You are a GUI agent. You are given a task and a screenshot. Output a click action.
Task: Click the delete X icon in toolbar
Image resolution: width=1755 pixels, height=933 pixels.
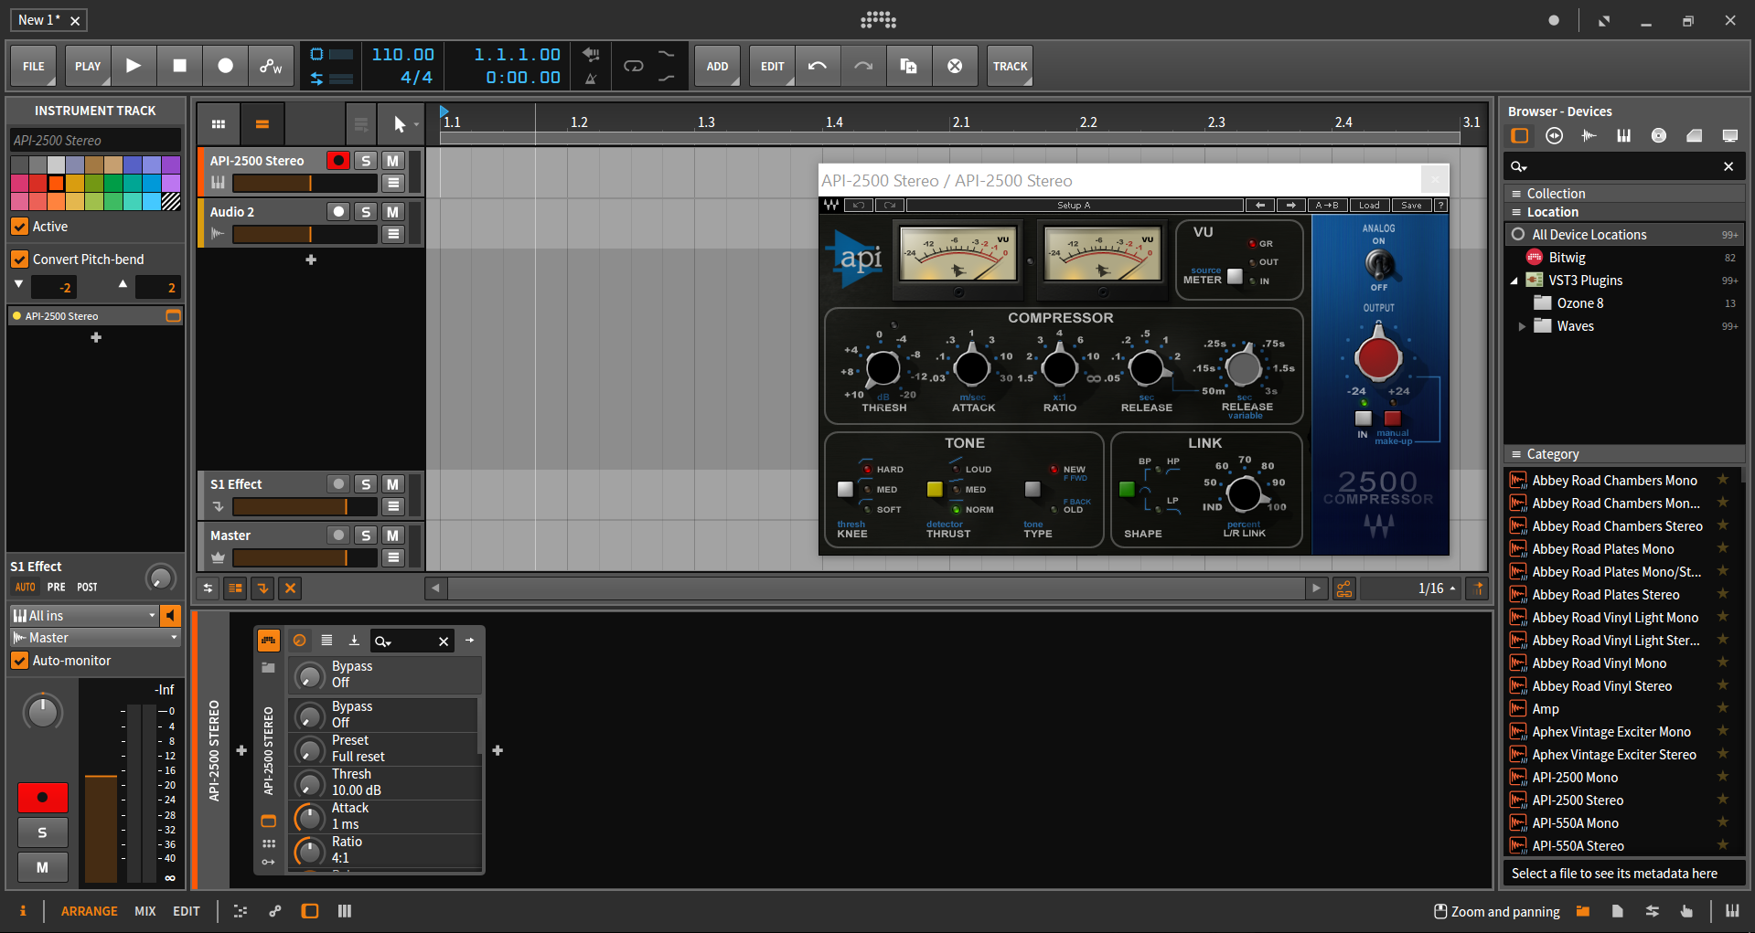coord(955,66)
